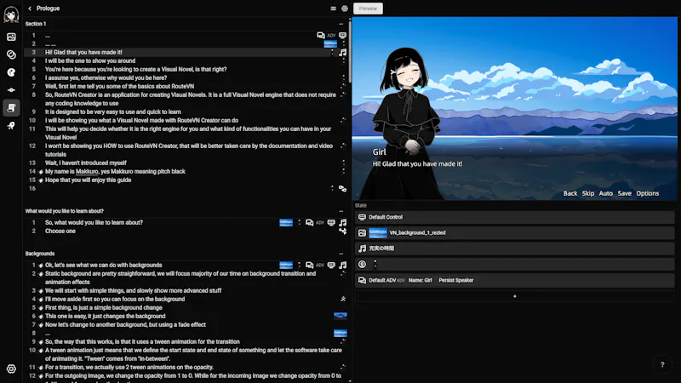Click Save in the preview game menu
Image resolution: width=681 pixels, height=383 pixels.
625,193
